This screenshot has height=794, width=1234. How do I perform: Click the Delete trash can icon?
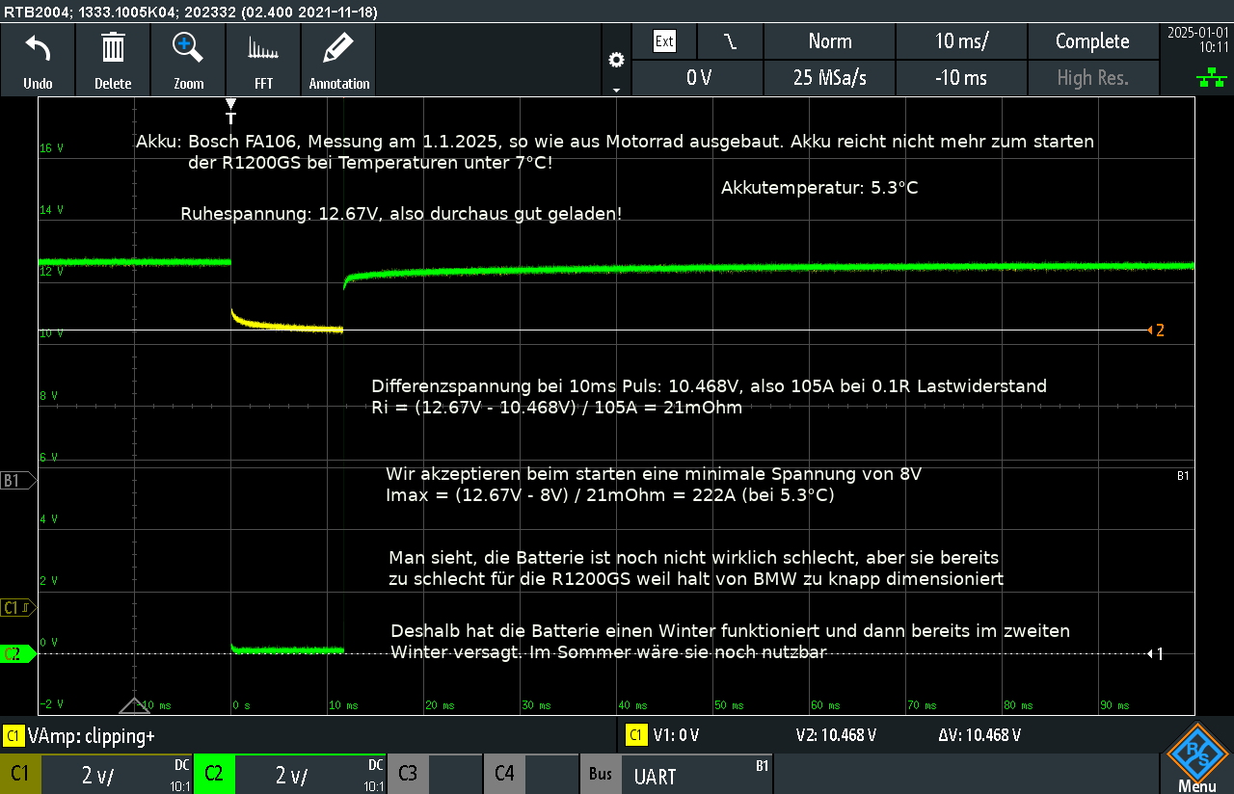tap(113, 48)
